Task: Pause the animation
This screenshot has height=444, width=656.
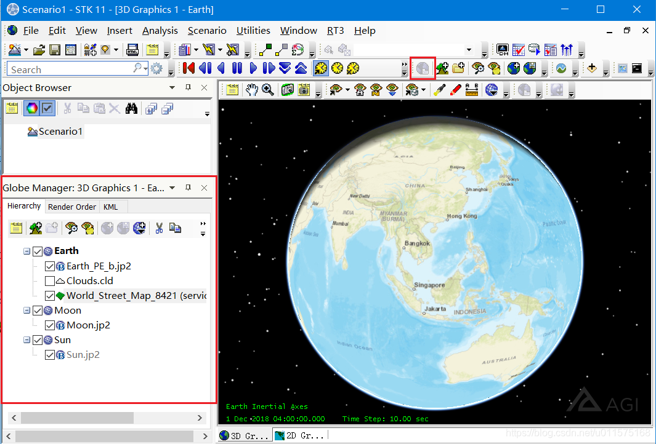Action: 237,68
